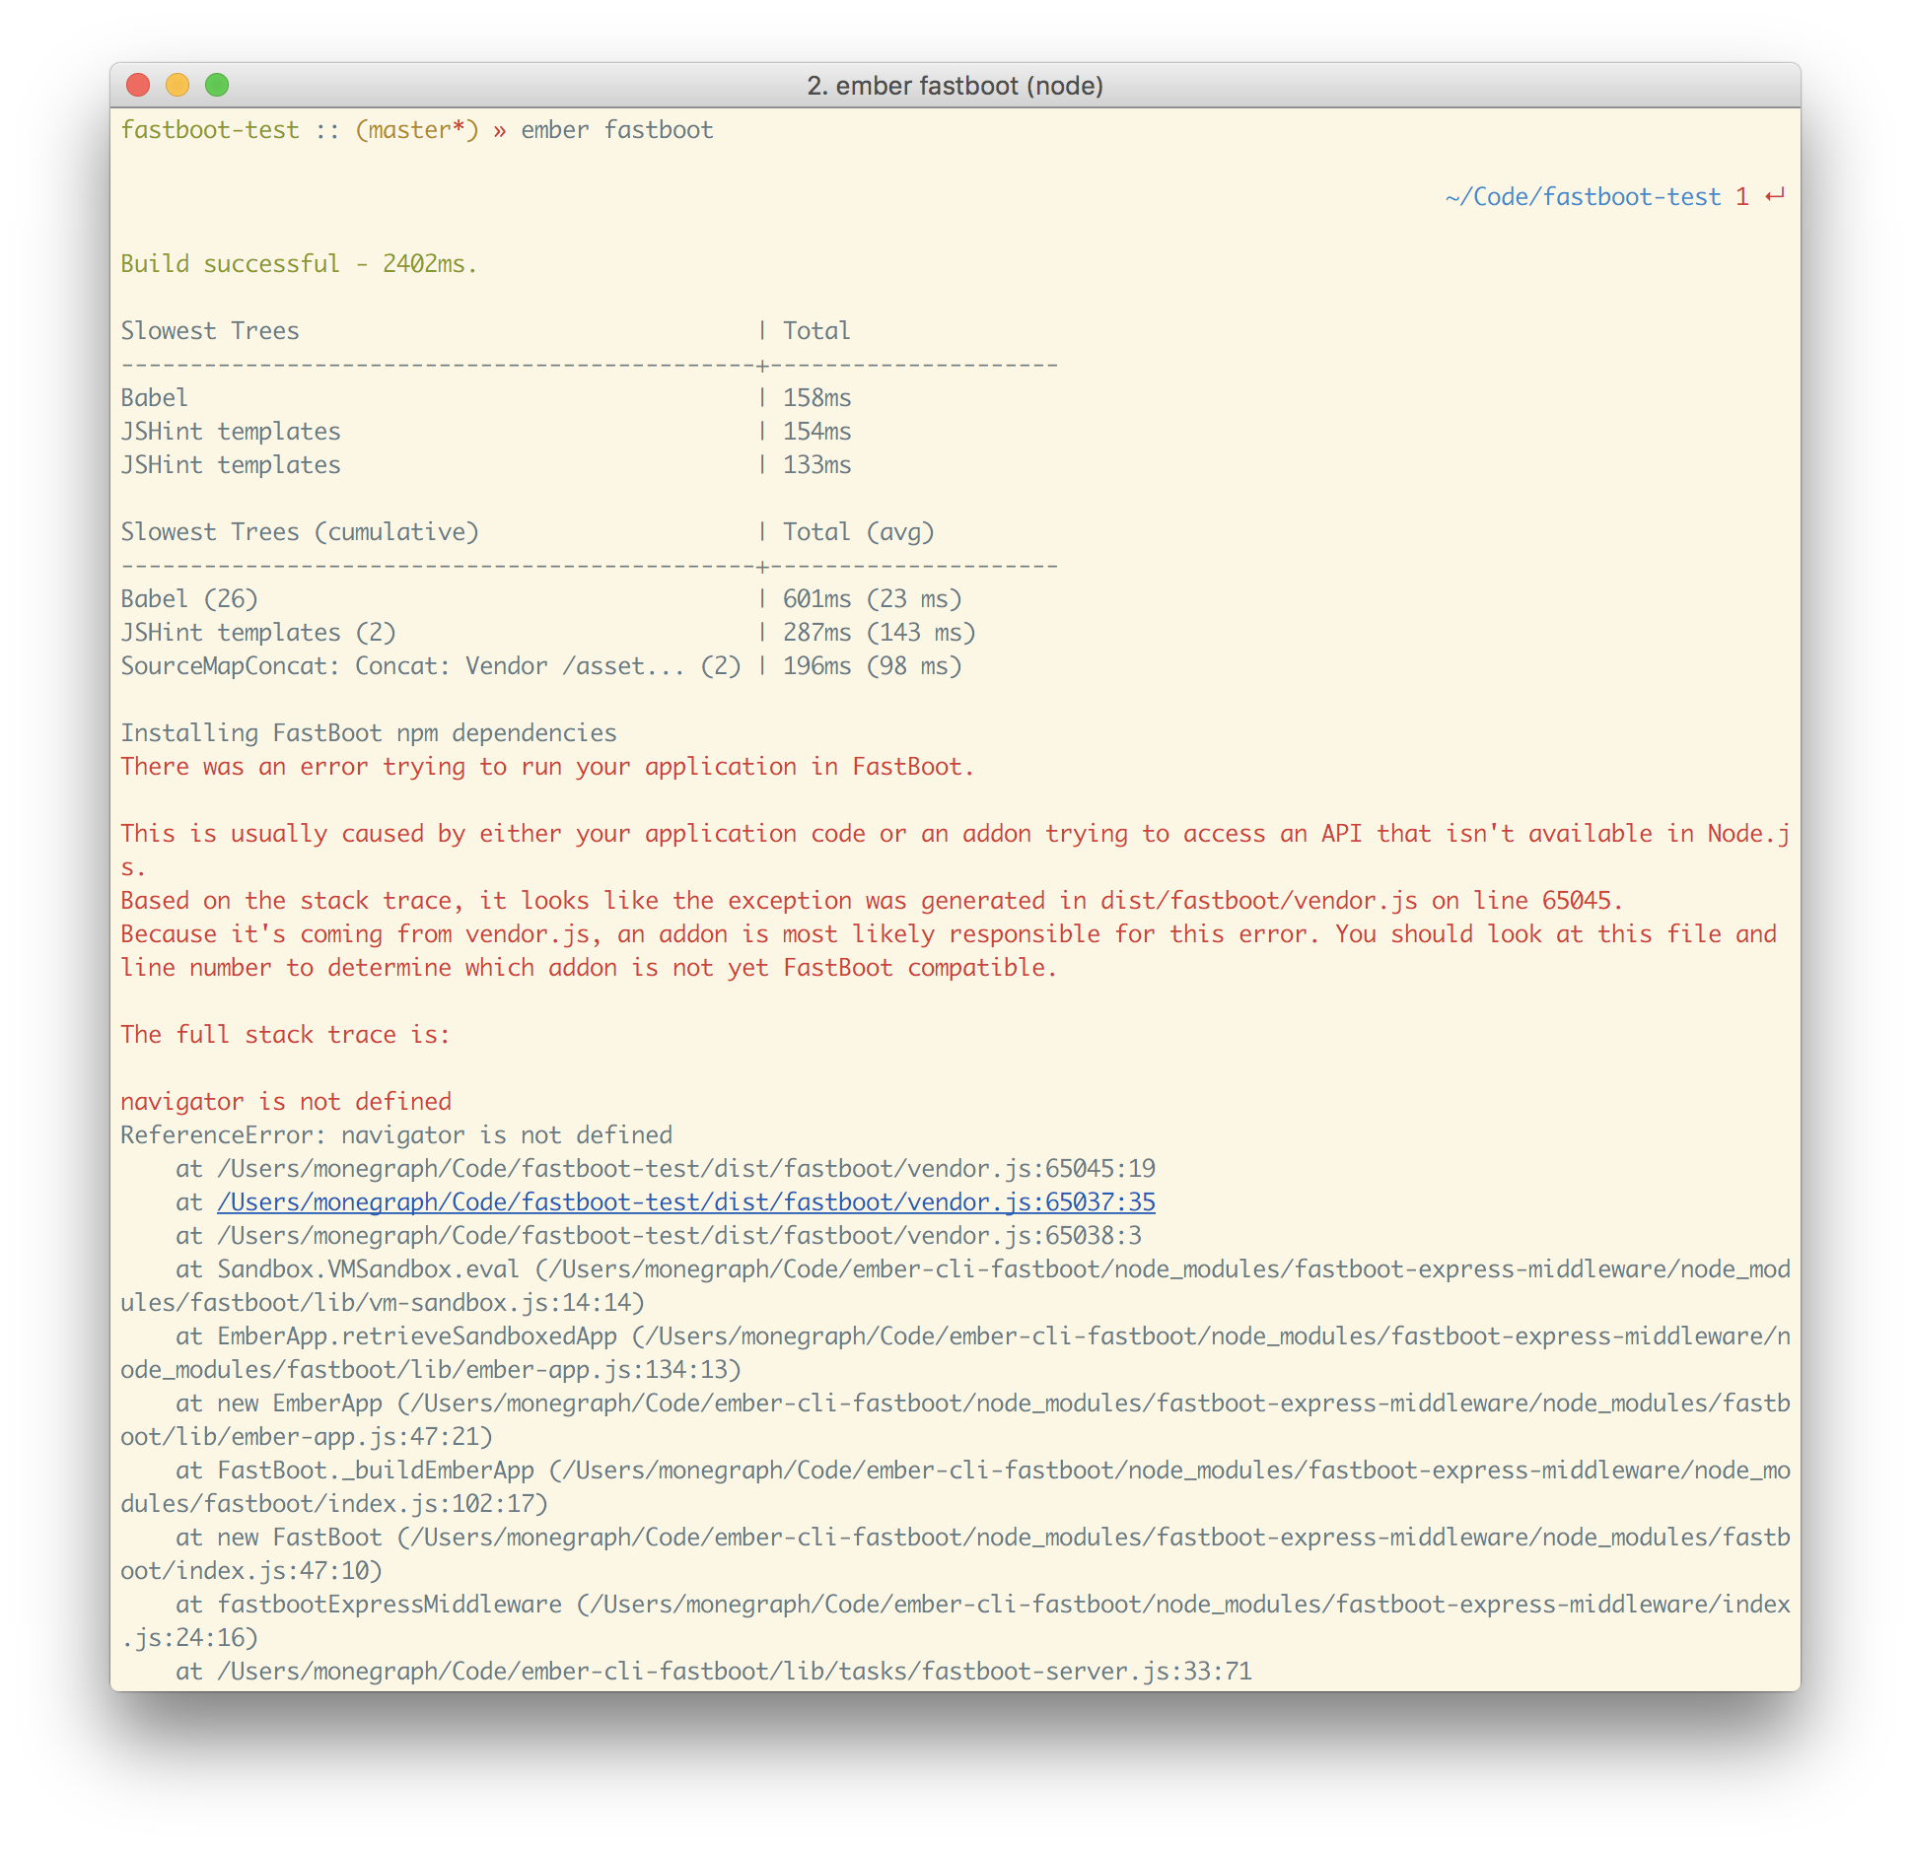
Task: Open the underlined vendor.js:65037:35 link
Action: 686,1202
